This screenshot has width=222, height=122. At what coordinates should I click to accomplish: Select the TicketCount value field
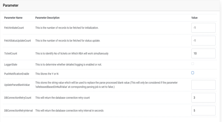(x=203, y=53)
